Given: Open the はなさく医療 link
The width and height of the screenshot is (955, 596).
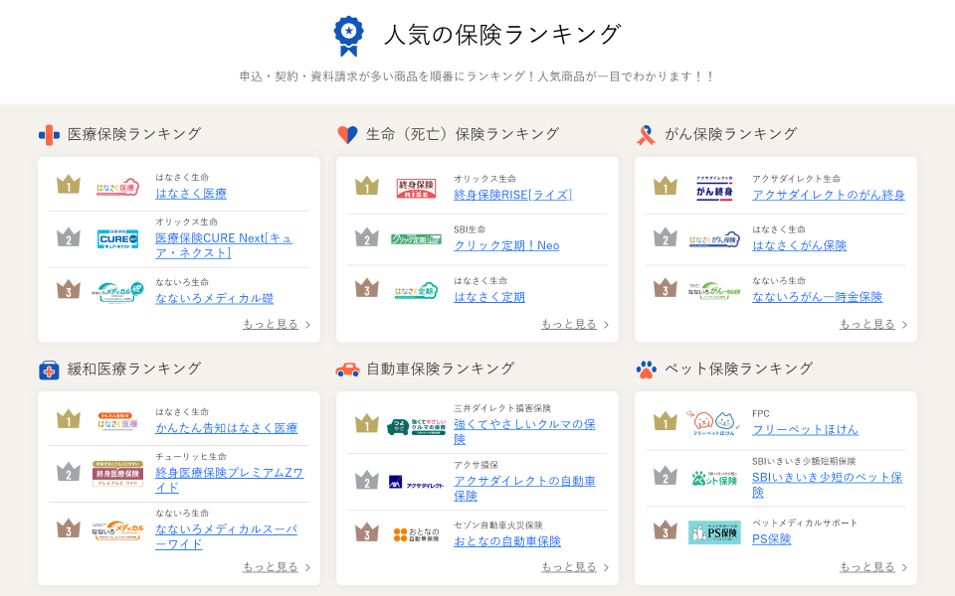Looking at the screenshot, I should coord(191,194).
